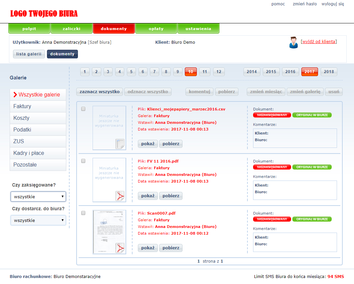Click the PDF icon on FV 11 2016.pdf
Image resolution: width=354 pixels, height=284 pixels.
click(x=120, y=196)
